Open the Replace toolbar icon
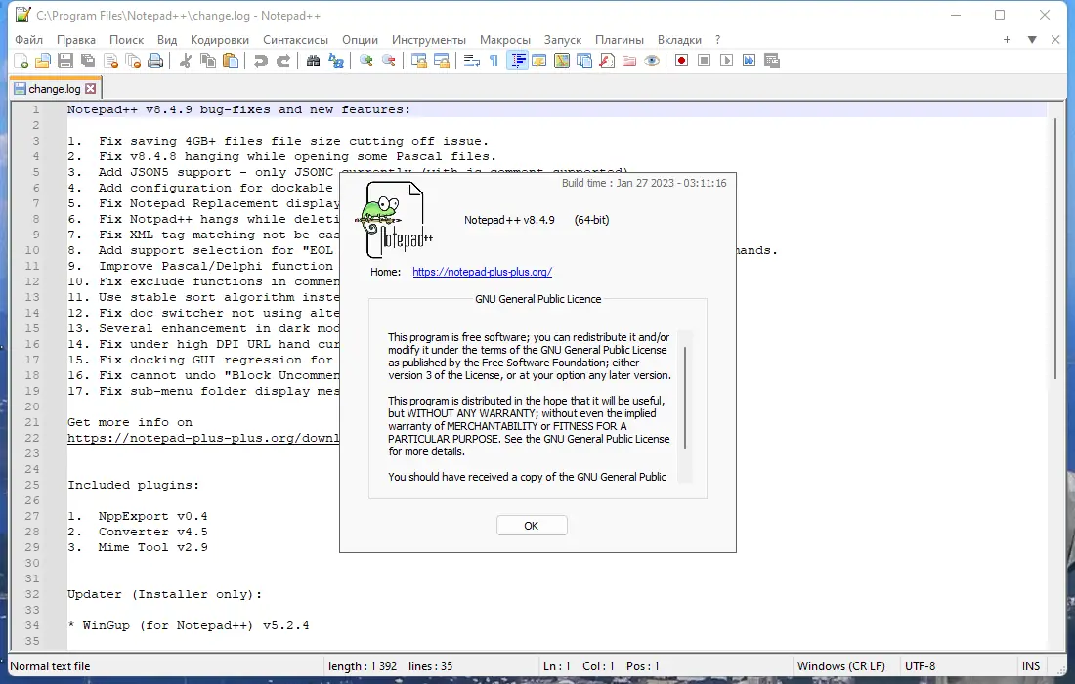Screen dimensions: 1075x684 (336, 61)
